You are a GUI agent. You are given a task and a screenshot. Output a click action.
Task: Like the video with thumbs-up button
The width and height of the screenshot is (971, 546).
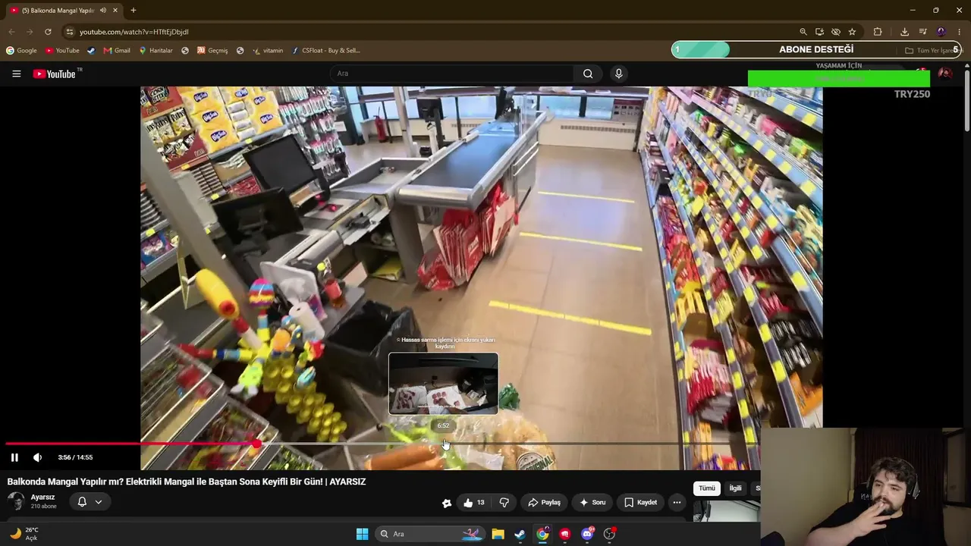pos(474,502)
